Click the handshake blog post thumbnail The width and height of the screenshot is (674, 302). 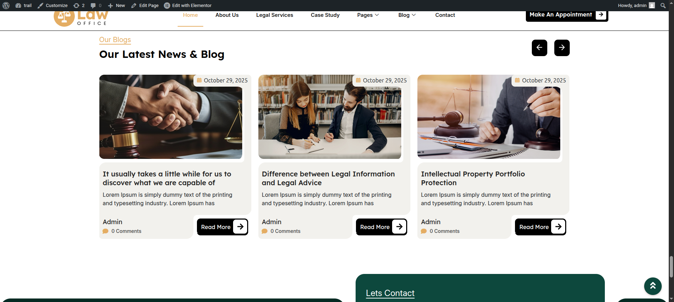coord(171,117)
